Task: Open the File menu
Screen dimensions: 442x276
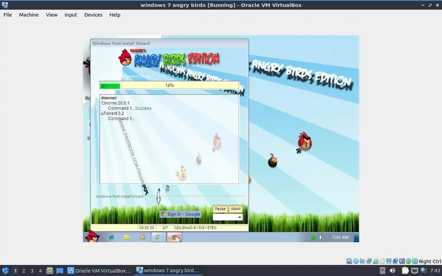Action: [x=8, y=15]
